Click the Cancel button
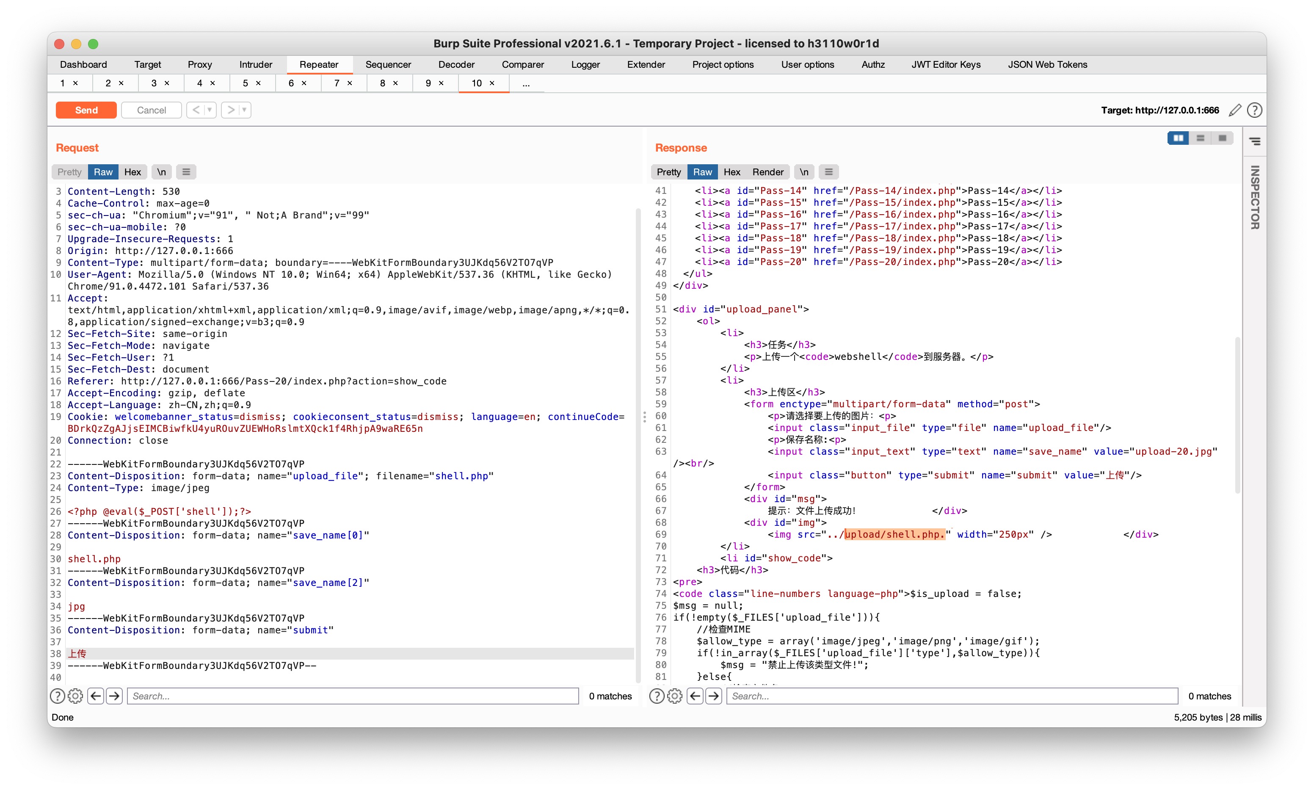The width and height of the screenshot is (1314, 790). [x=151, y=110]
